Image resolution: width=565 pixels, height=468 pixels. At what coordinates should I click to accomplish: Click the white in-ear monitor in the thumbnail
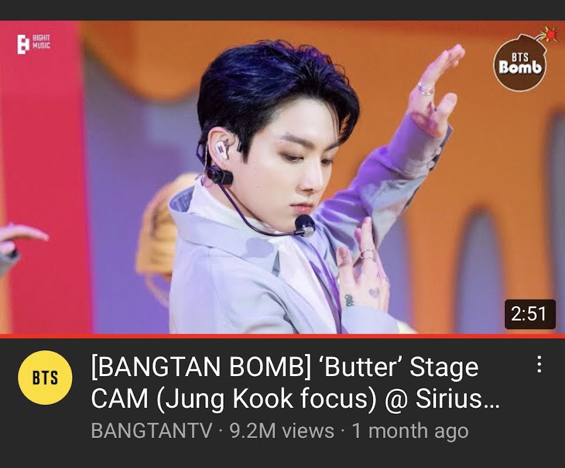(x=222, y=150)
